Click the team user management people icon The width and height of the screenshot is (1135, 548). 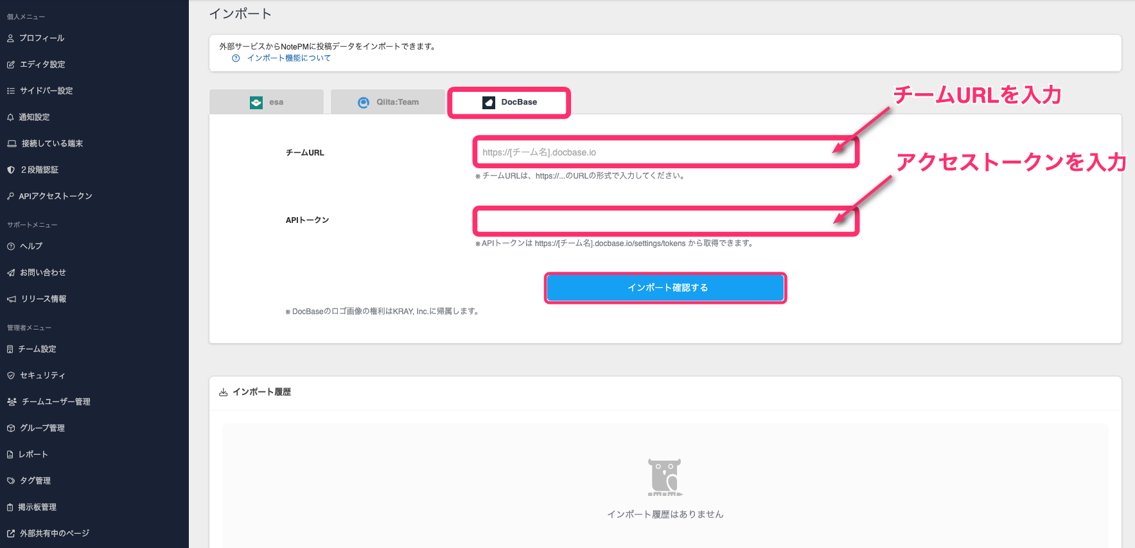point(12,402)
